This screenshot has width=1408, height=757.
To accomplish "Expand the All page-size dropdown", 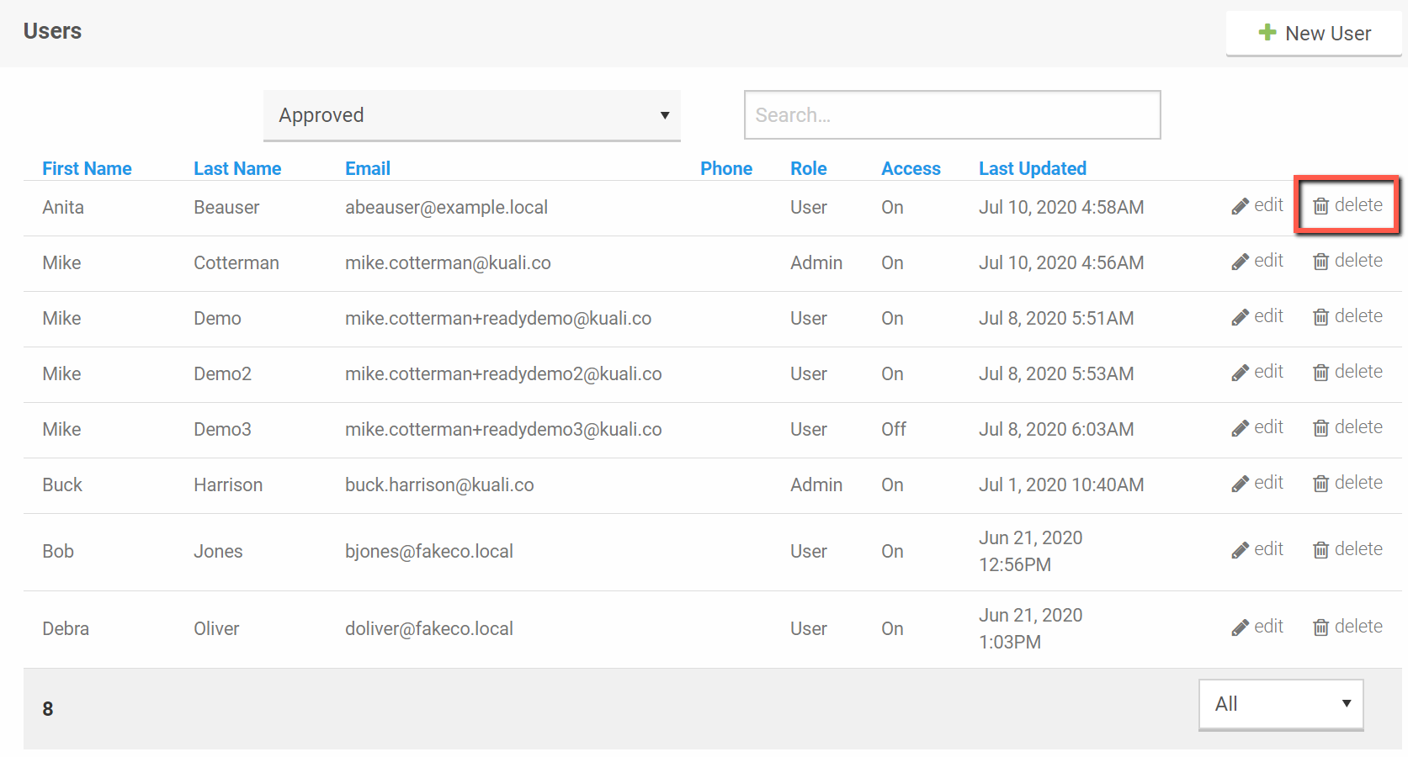I will coord(1280,704).
